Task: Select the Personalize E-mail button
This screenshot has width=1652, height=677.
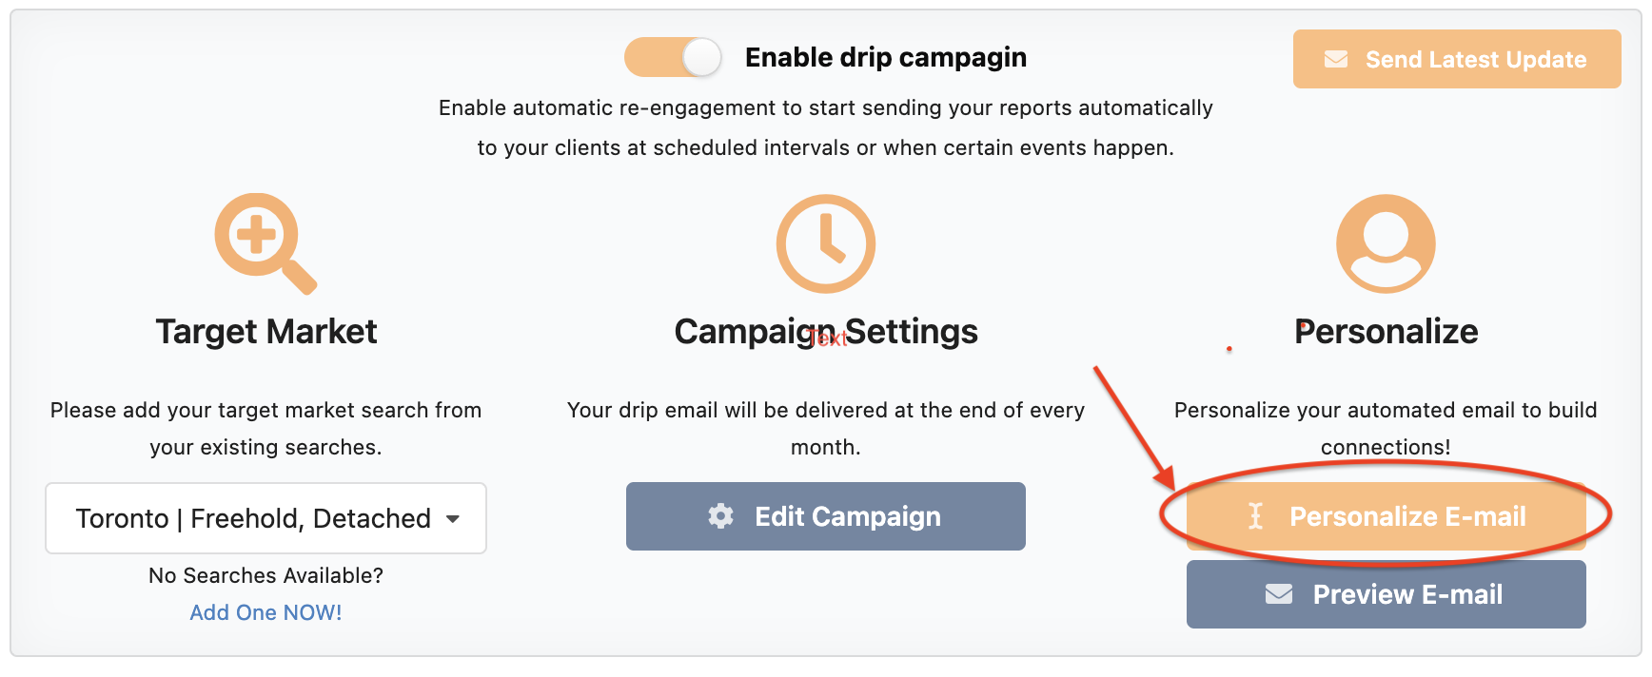Action: (x=1386, y=516)
